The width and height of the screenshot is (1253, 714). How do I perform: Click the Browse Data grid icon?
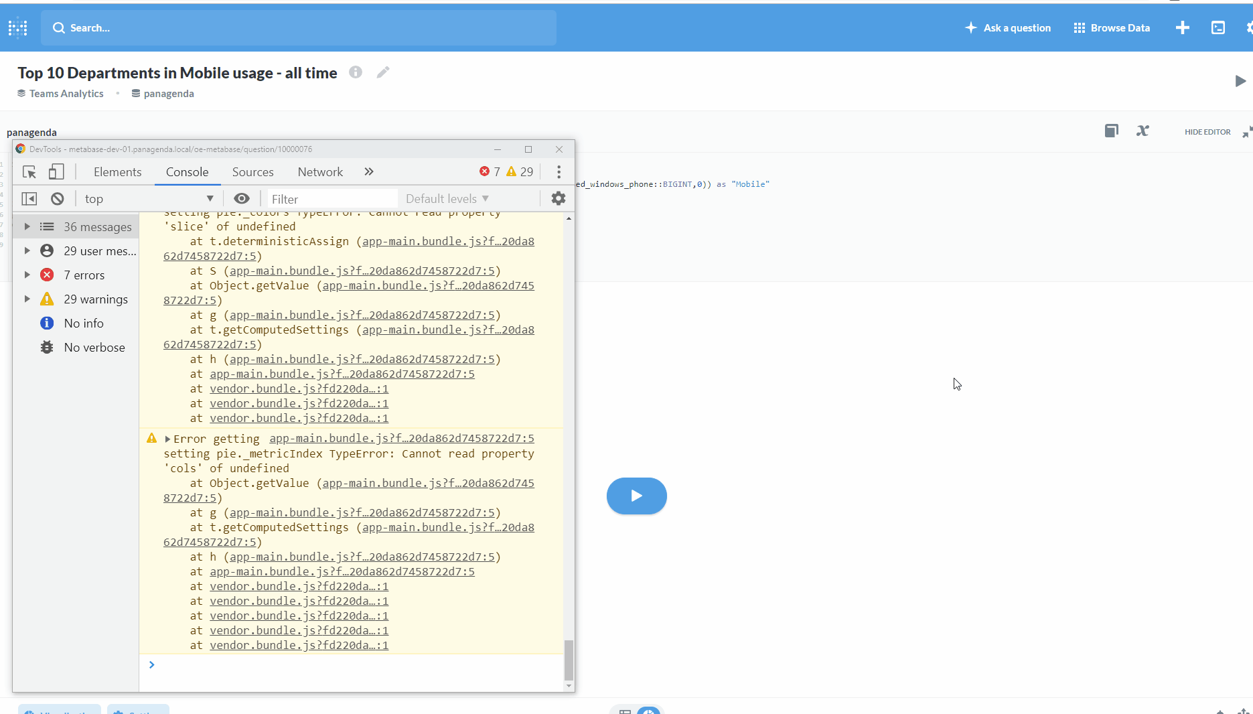[1079, 27]
